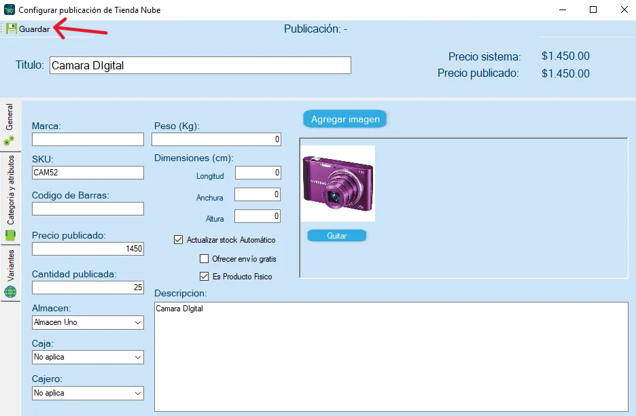Open the General tab

pos(10,125)
